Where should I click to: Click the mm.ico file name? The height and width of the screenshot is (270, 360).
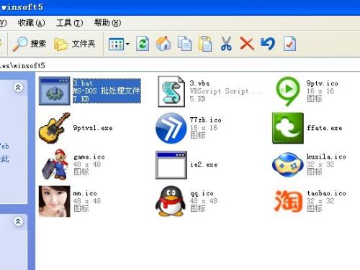click(85, 193)
